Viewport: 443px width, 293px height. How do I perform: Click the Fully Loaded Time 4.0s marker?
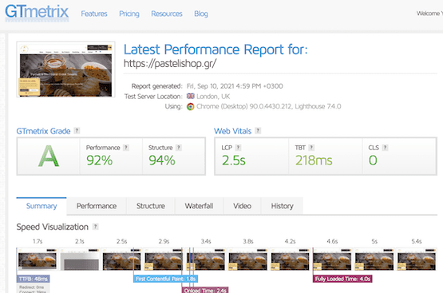tap(342, 279)
